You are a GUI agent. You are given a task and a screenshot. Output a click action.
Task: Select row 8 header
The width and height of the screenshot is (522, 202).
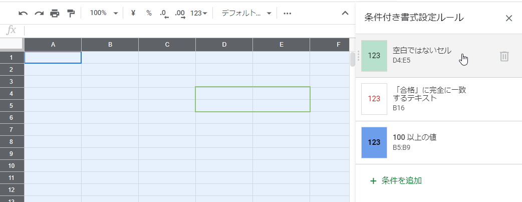[x=12, y=141]
